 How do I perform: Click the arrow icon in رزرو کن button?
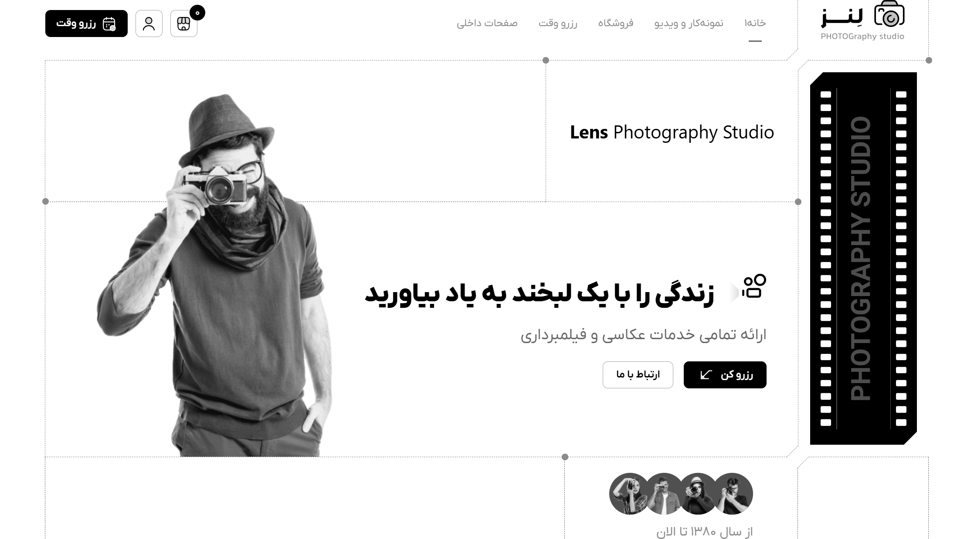pos(706,374)
